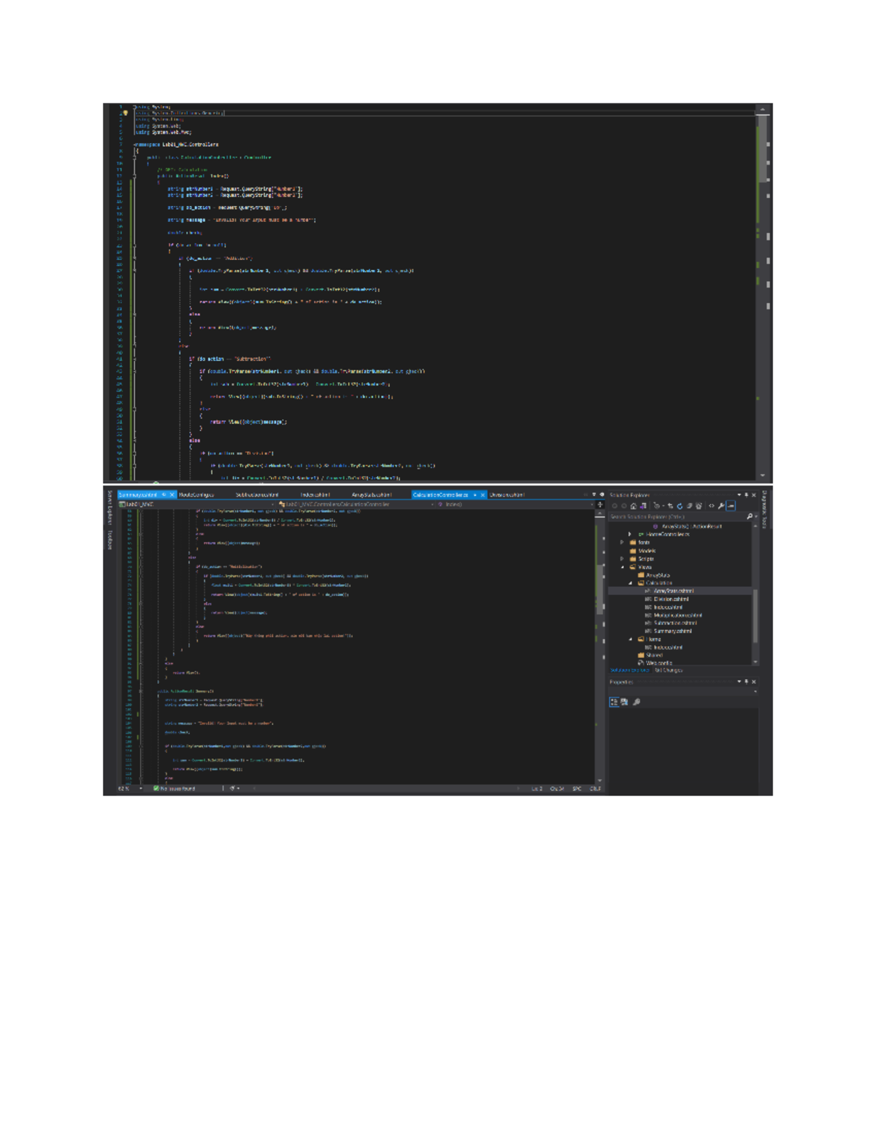
Task: Refresh the Solution Explorer tree
Action: (680, 506)
